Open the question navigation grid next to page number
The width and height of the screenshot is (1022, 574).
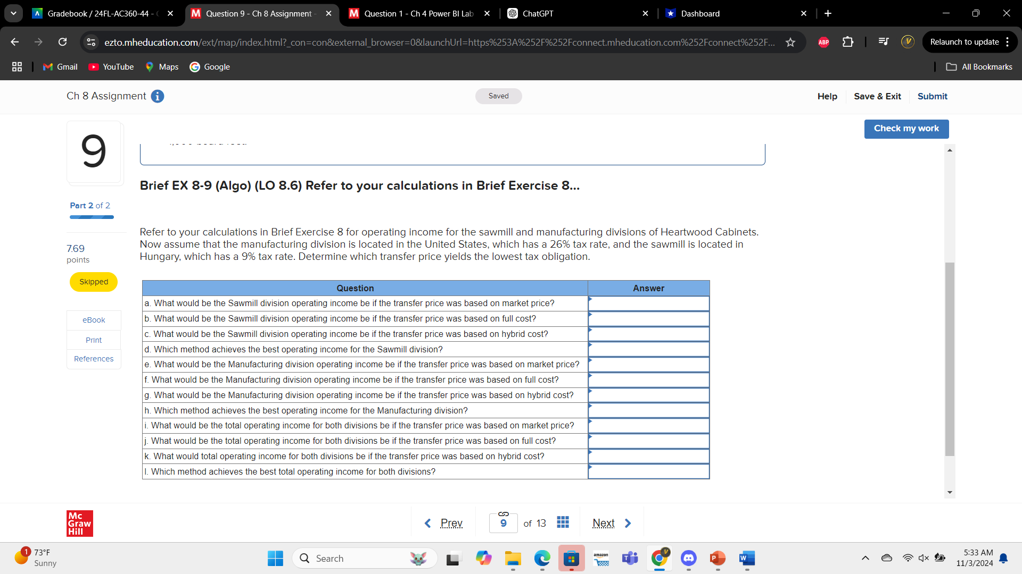(563, 522)
